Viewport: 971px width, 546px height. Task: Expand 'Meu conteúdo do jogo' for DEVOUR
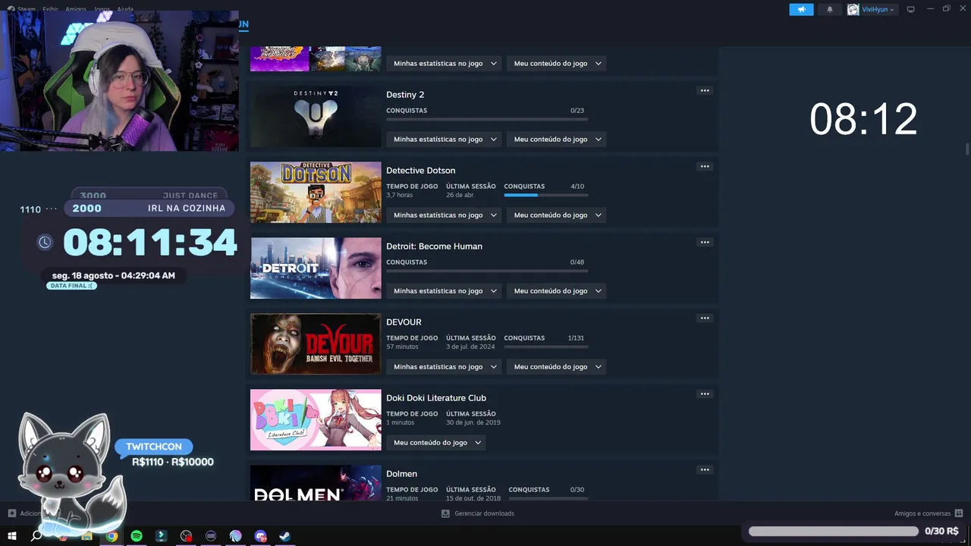click(x=557, y=366)
